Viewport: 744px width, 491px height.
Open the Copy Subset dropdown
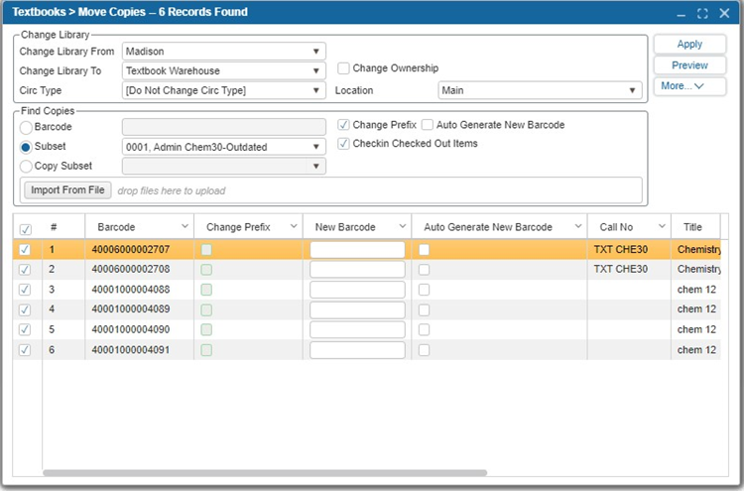pos(224,166)
